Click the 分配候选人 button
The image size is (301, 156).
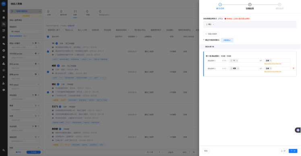[227, 40]
